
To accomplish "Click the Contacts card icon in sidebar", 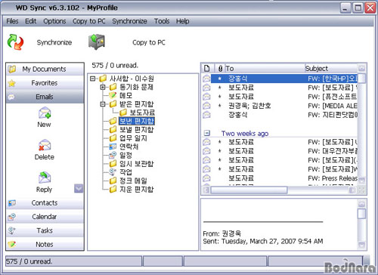I will point(12,202).
